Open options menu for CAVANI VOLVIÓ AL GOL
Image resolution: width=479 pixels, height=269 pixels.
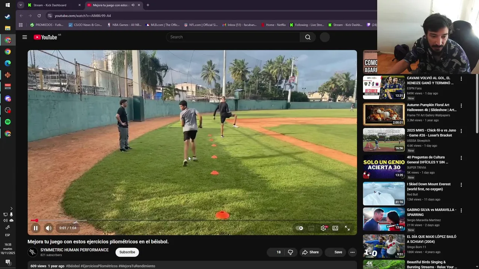click(x=461, y=79)
